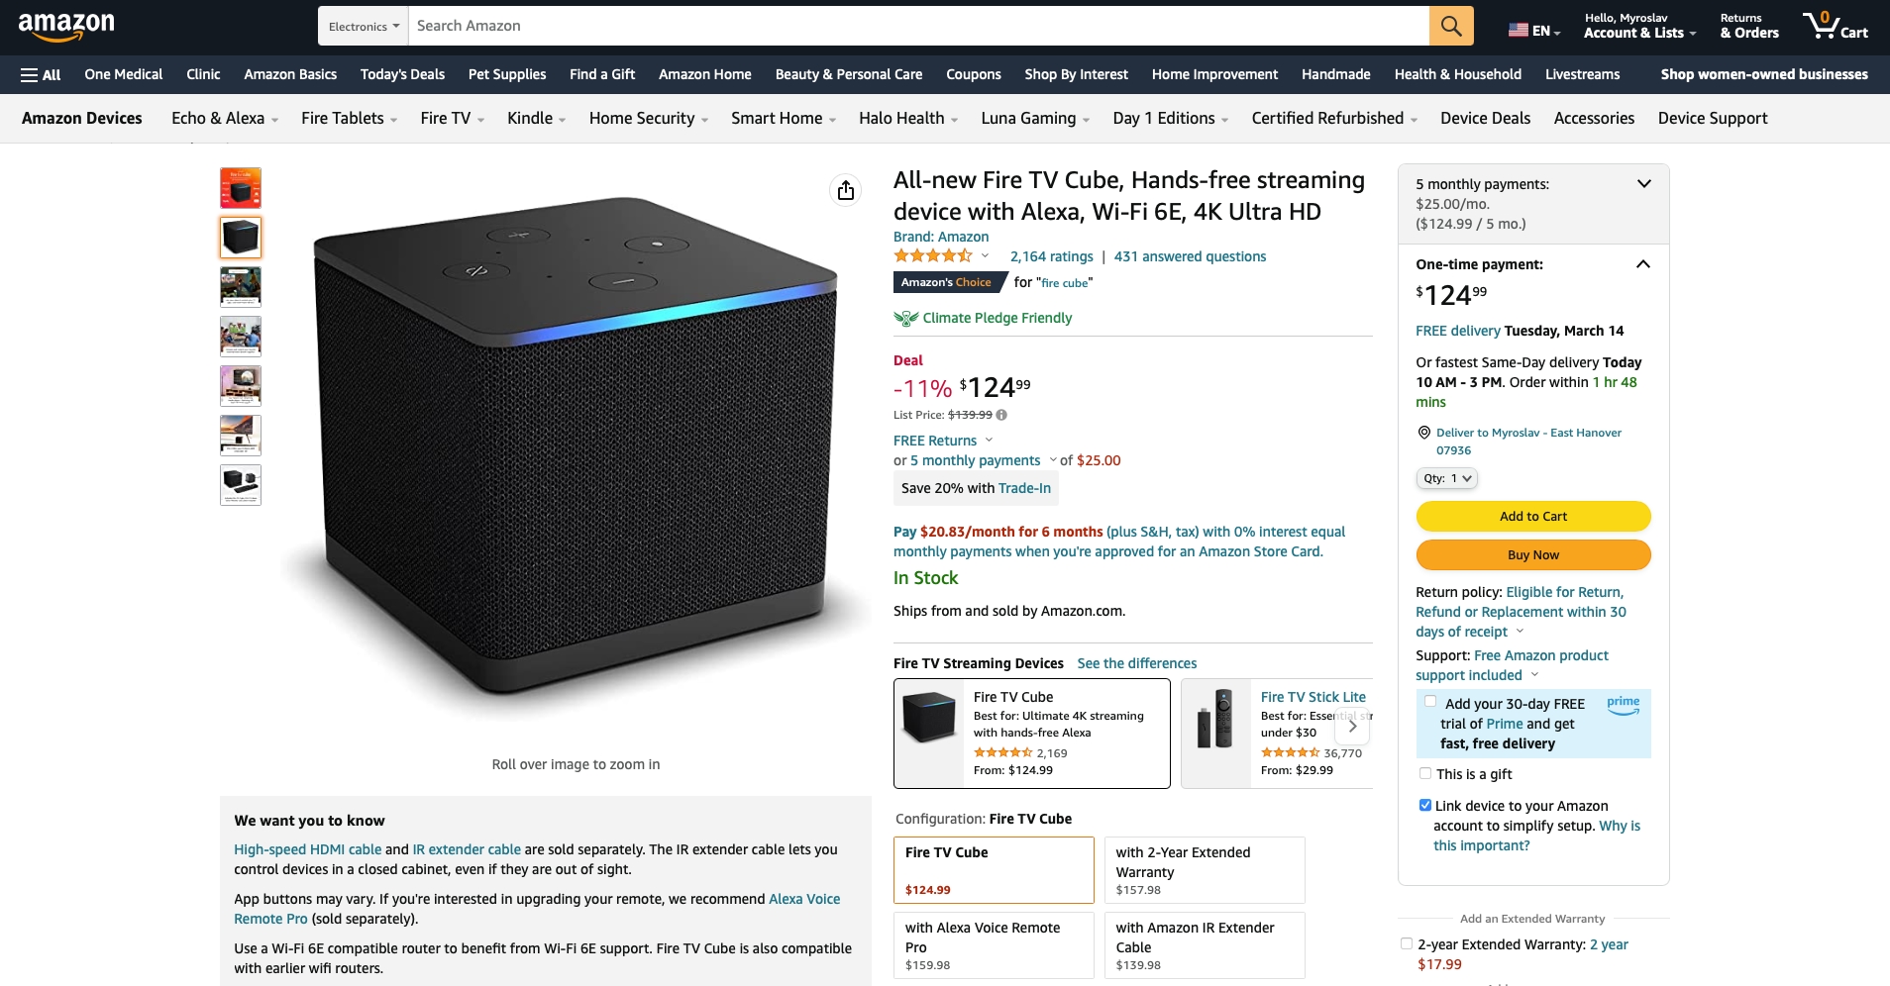Click the yellow Add to Cart button
Viewport: 1890px width, 986px height.
(1533, 516)
